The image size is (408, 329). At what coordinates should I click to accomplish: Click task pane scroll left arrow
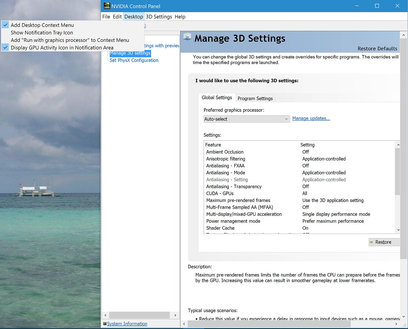[106, 315]
